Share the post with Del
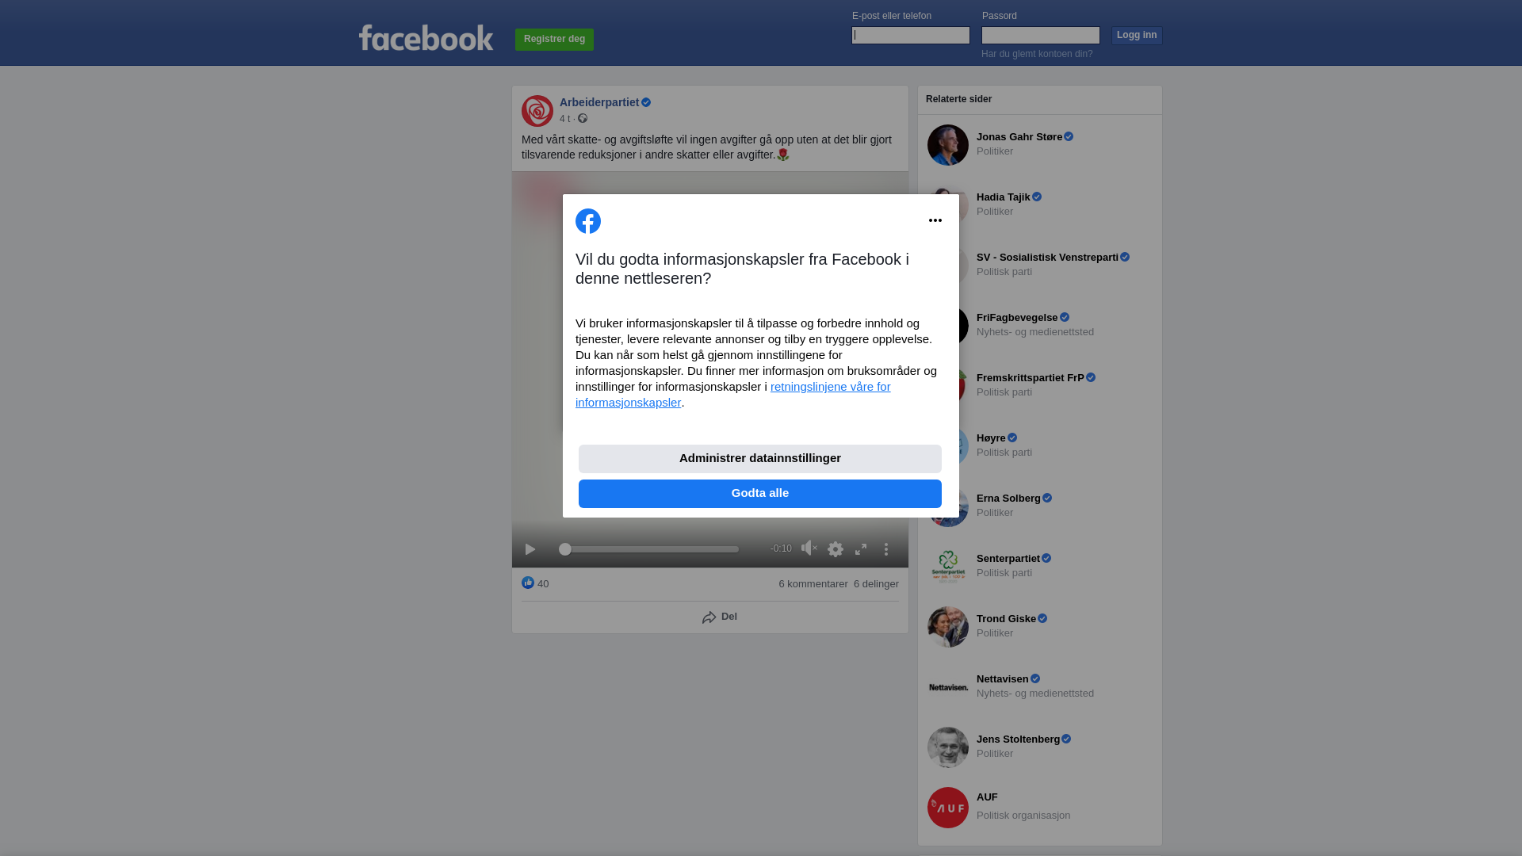Viewport: 1522px width, 856px height. click(x=720, y=617)
